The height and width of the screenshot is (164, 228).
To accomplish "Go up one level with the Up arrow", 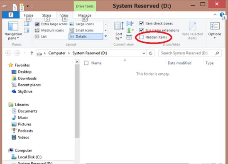I will 32,53.
